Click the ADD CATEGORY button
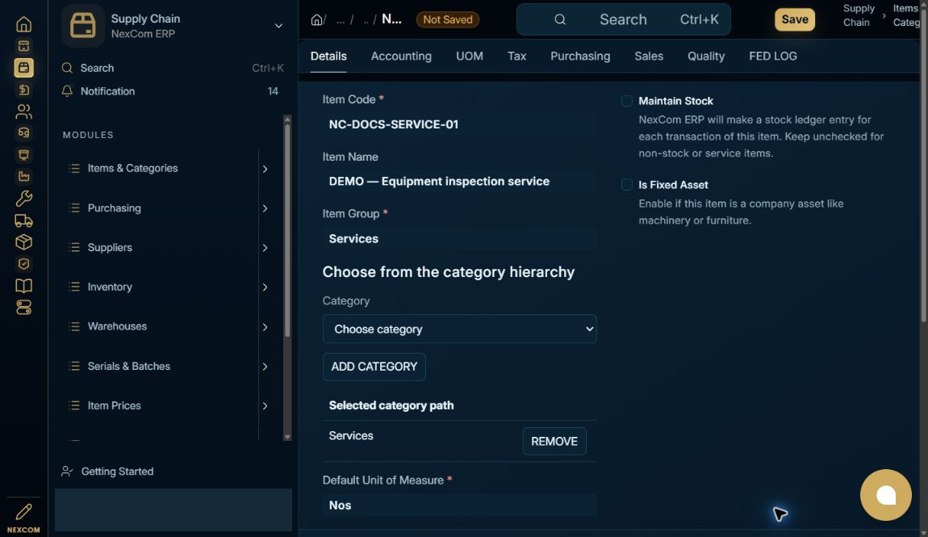The width and height of the screenshot is (928, 537). click(x=374, y=367)
